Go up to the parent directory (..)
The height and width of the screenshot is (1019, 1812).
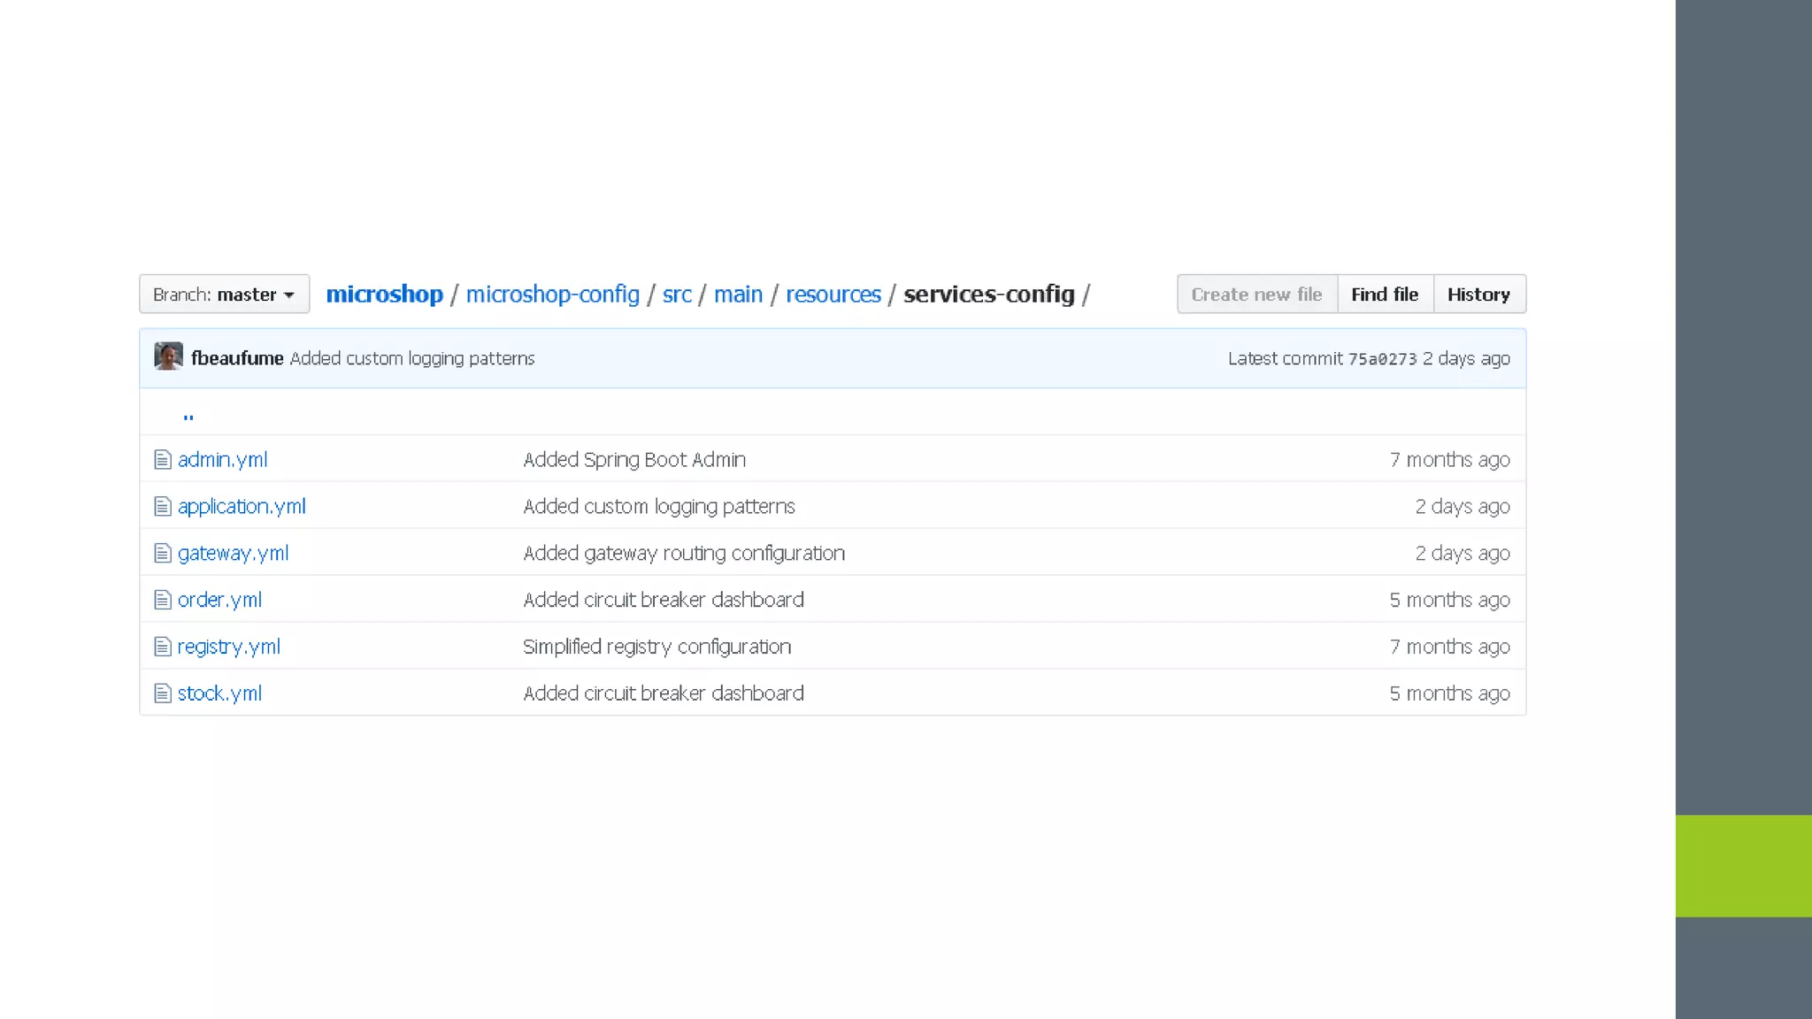pos(188,414)
